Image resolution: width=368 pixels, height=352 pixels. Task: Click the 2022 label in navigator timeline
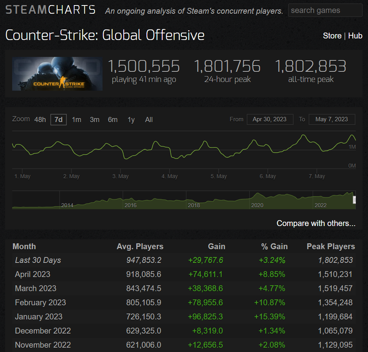tap(320, 205)
